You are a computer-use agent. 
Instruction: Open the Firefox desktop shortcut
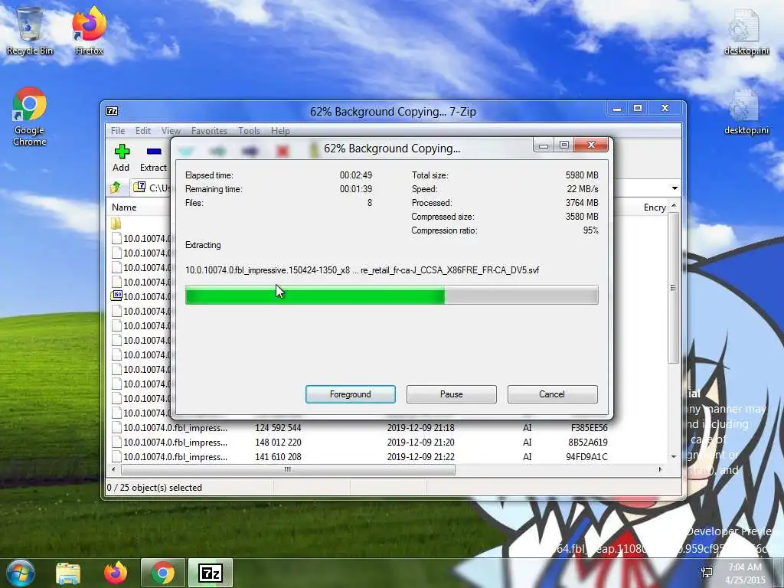pyautogui.click(x=89, y=31)
